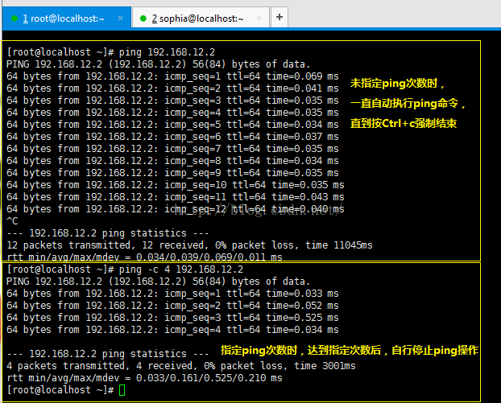501x403 pixels.
Task: Click '4 packets transmitted' statistics line
Action: click(181, 366)
